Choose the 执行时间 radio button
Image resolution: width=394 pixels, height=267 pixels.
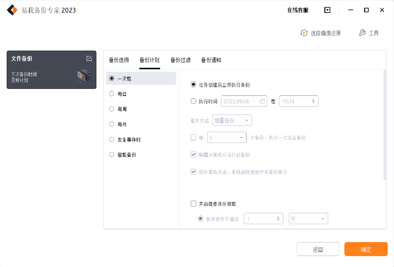pos(193,101)
